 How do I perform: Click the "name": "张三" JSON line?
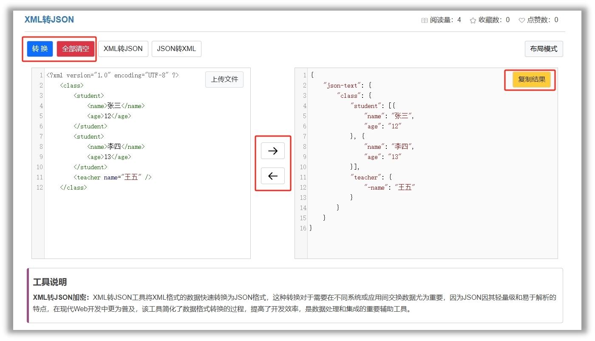389,116
